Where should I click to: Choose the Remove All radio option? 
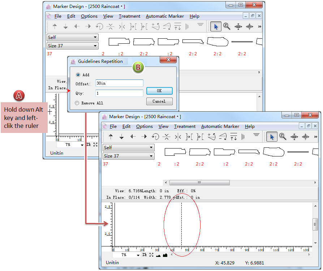pos(77,103)
